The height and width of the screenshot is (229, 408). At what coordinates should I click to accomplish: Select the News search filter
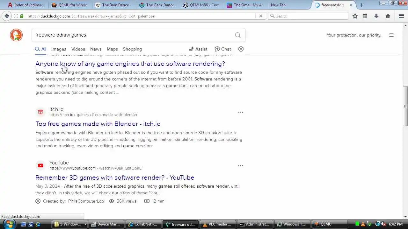(96, 49)
